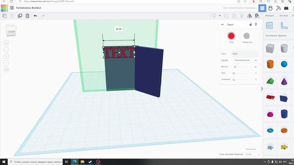Fit all shapes in view

6,49
